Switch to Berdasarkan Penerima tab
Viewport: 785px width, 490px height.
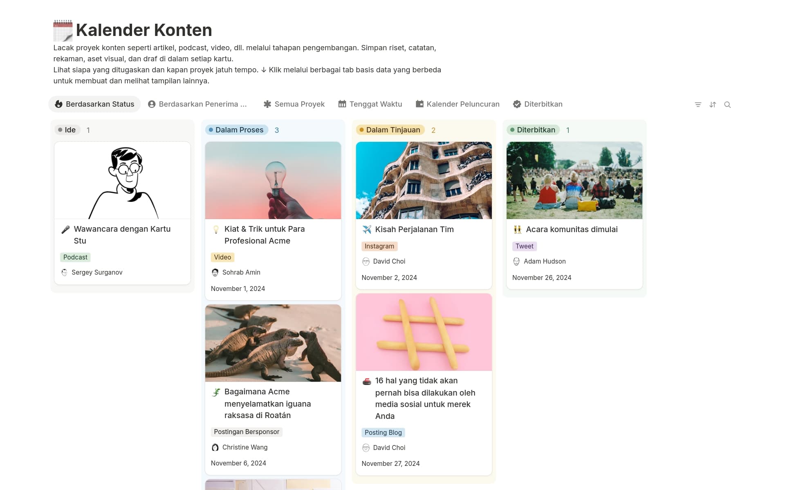198,104
